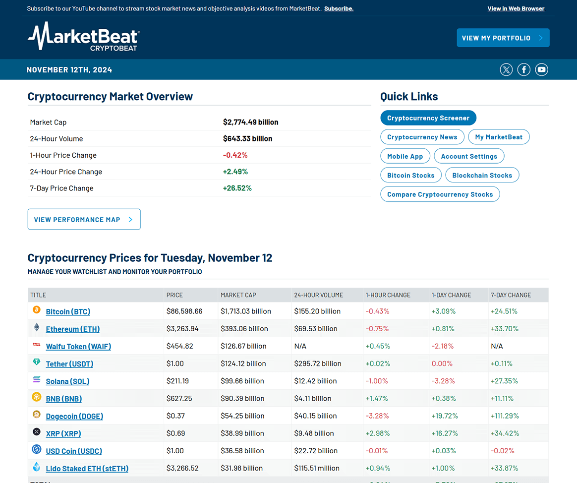Open the Facebook social icon
Viewport: 577px width, 483px height.
pos(524,70)
